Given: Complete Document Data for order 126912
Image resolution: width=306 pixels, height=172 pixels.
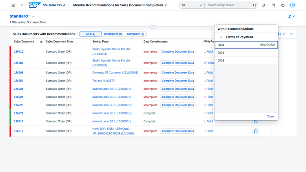Looking at the screenshot, I should (x=178, y=131).
